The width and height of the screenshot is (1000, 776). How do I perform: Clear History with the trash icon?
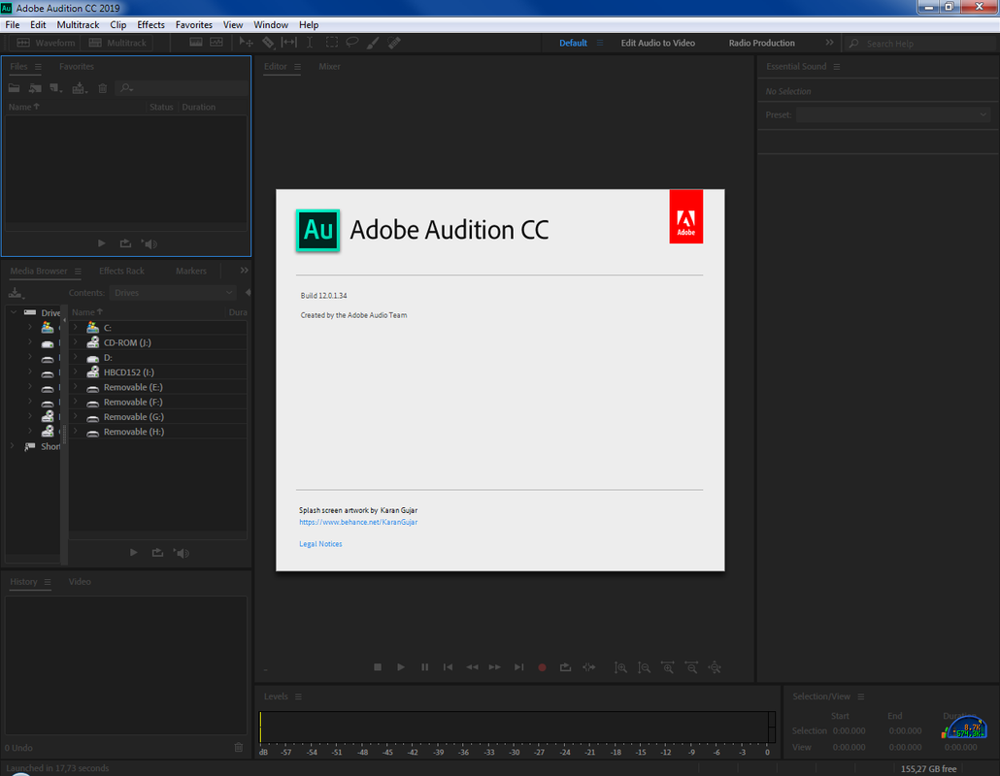coord(239,747)
